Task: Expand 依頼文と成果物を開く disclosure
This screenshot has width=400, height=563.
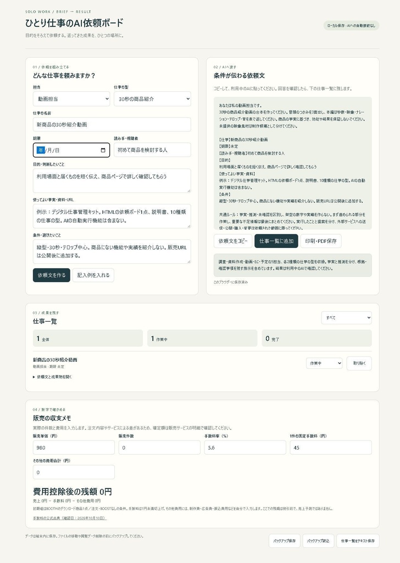Action: tap(52, 377)
